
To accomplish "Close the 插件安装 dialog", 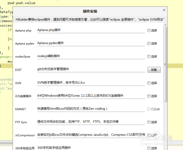I will [164, 10].
